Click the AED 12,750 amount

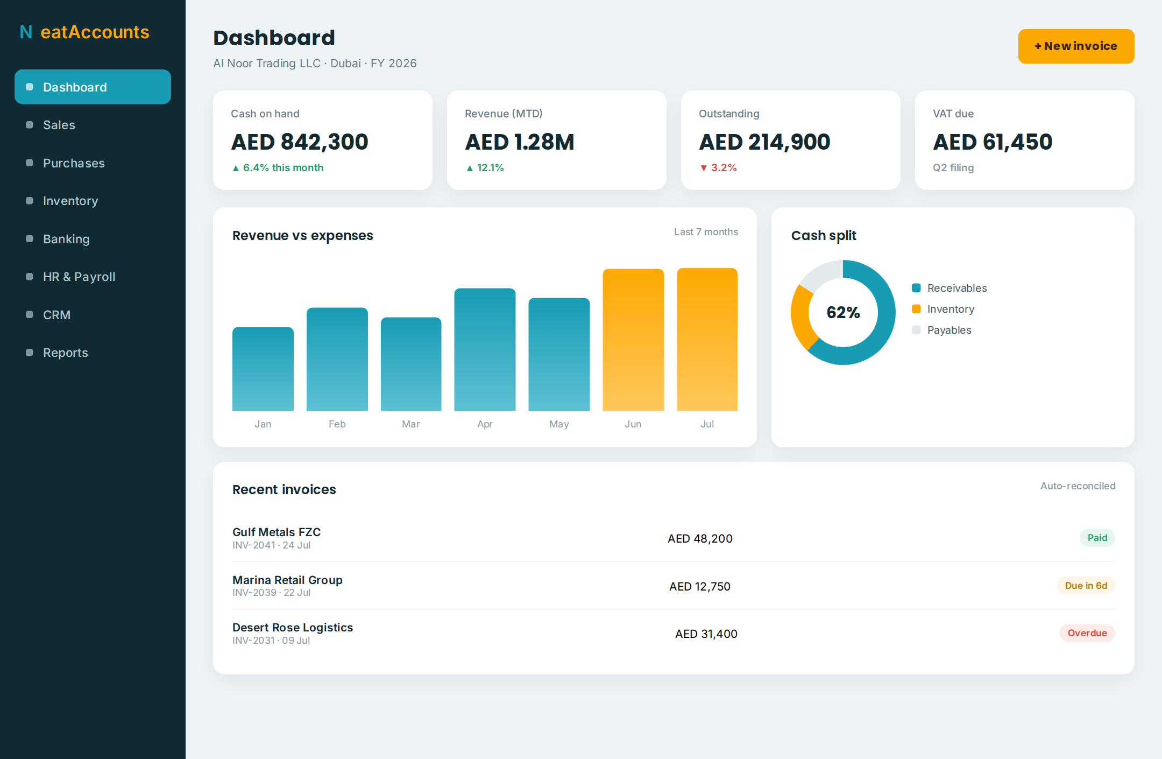click(700, 587)
